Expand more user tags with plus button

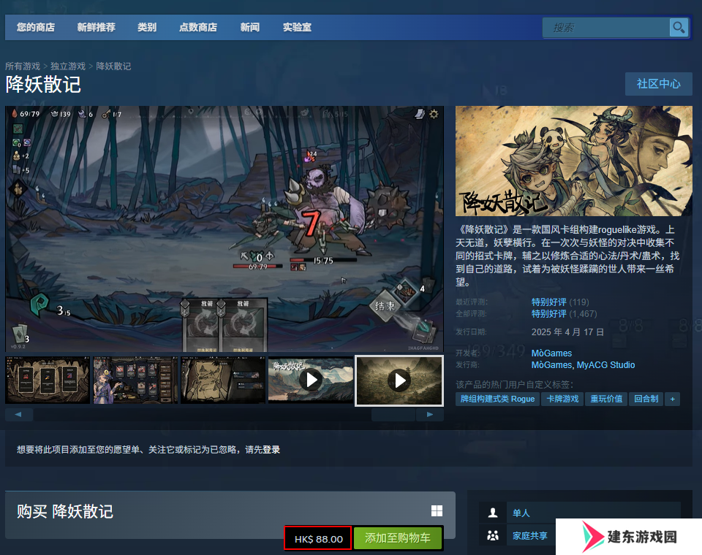[673, 399]
